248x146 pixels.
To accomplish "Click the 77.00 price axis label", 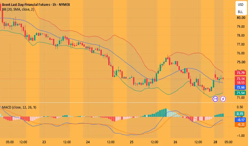I will click(241, 44).
